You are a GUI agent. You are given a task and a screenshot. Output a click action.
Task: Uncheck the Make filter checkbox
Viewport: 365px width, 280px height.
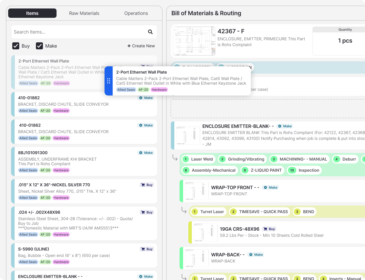click(39, 46)
